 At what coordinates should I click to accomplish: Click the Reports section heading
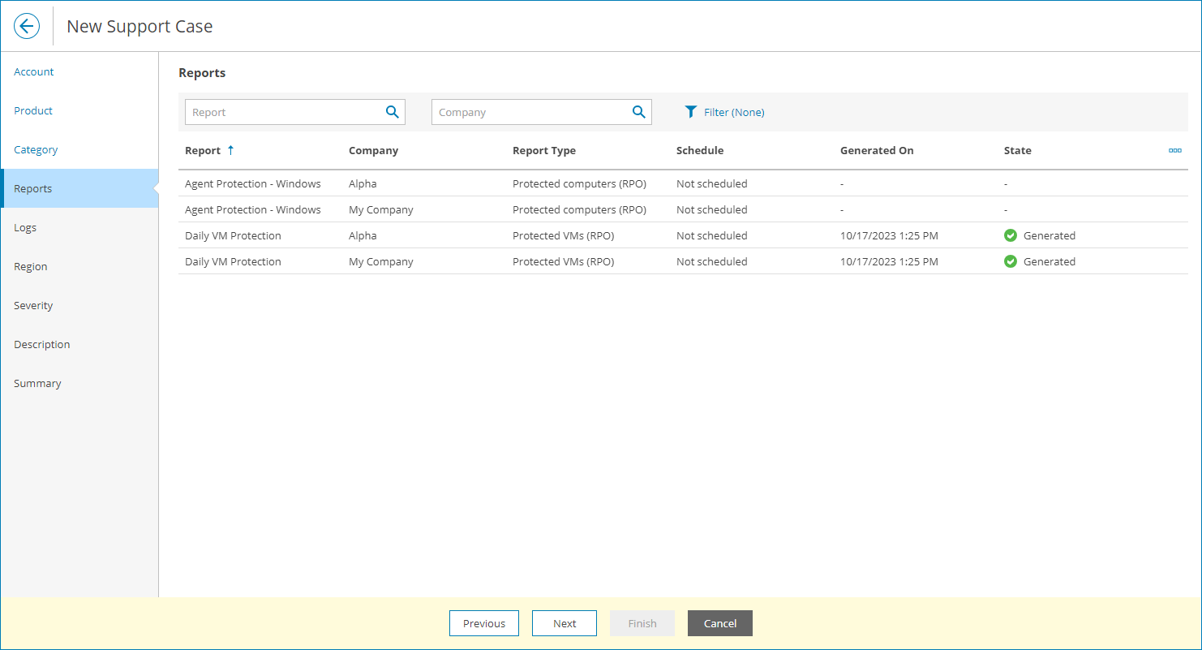click(x=202, y=73)
